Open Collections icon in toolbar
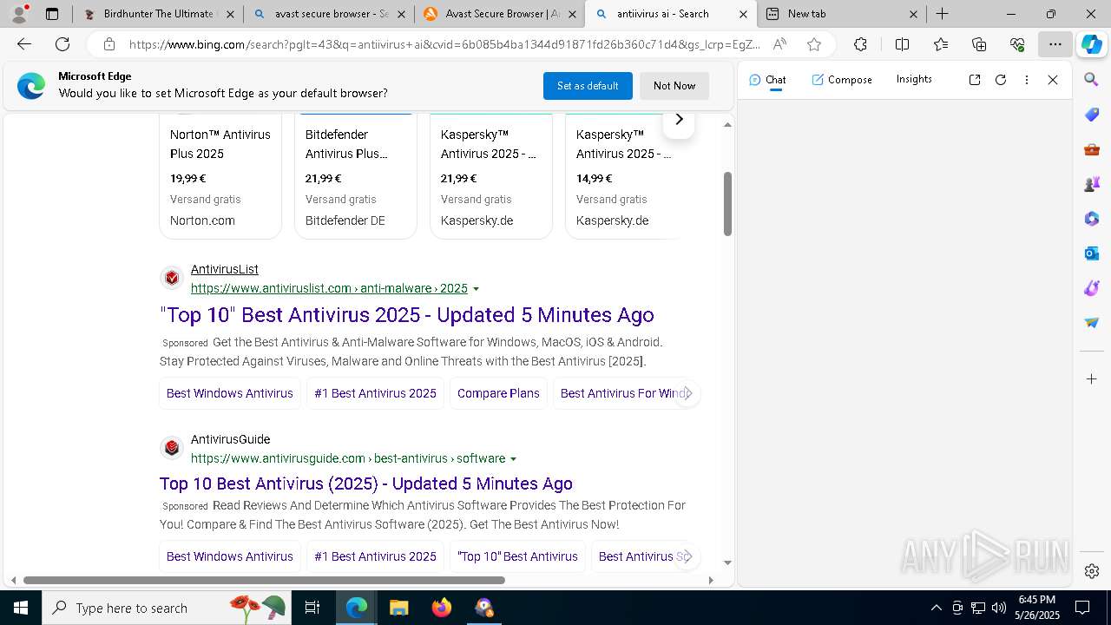The image size is (1111, 625). click(x=979, y=44)
